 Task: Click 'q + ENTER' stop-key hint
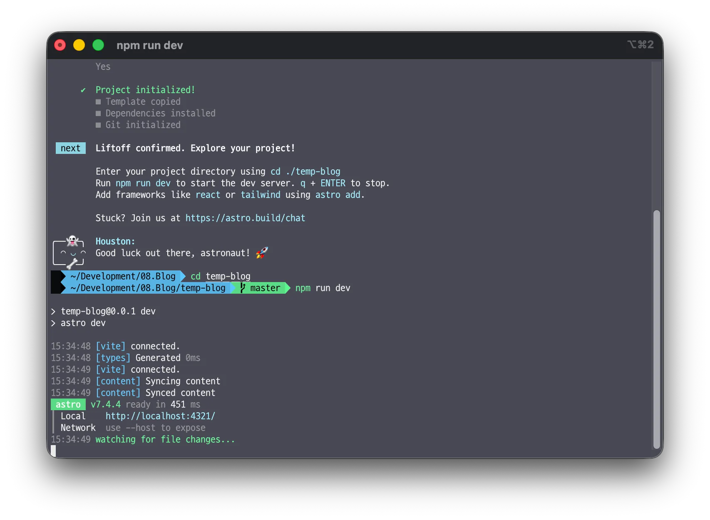click(x=323, y=183)
